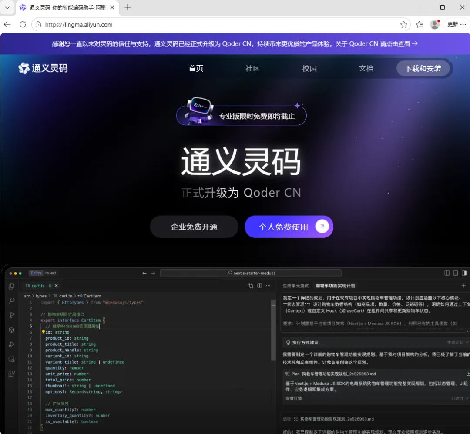Viewport: 470px width, 434px height.
Task: Click the split editor icon
Action: [259, 286]
